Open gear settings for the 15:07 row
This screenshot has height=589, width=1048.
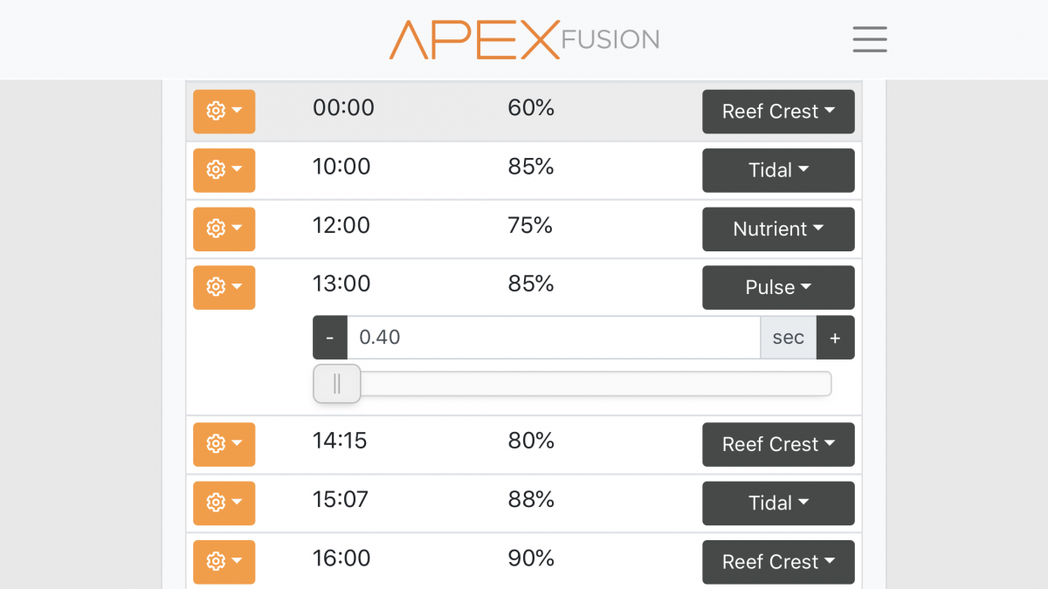coord(224,503)
